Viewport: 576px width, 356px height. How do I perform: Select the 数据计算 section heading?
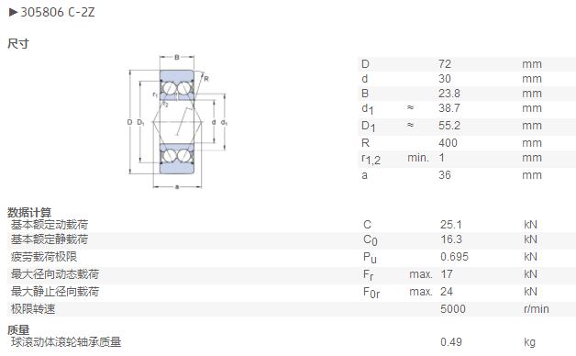[x=29, y=212]
